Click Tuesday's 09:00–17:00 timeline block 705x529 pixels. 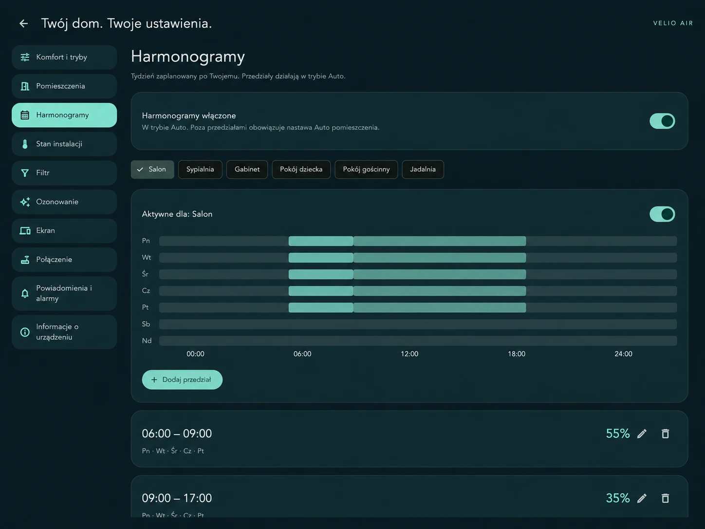click(440, 258)
